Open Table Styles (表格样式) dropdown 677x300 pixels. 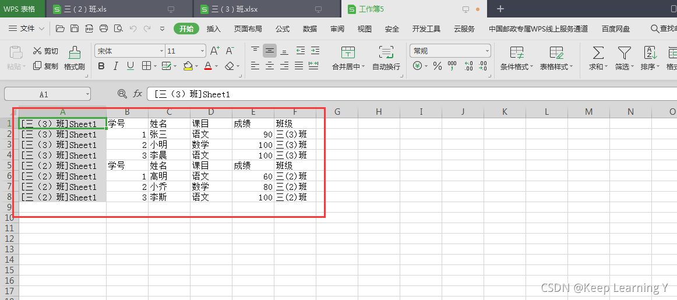(x=571, y=67)
